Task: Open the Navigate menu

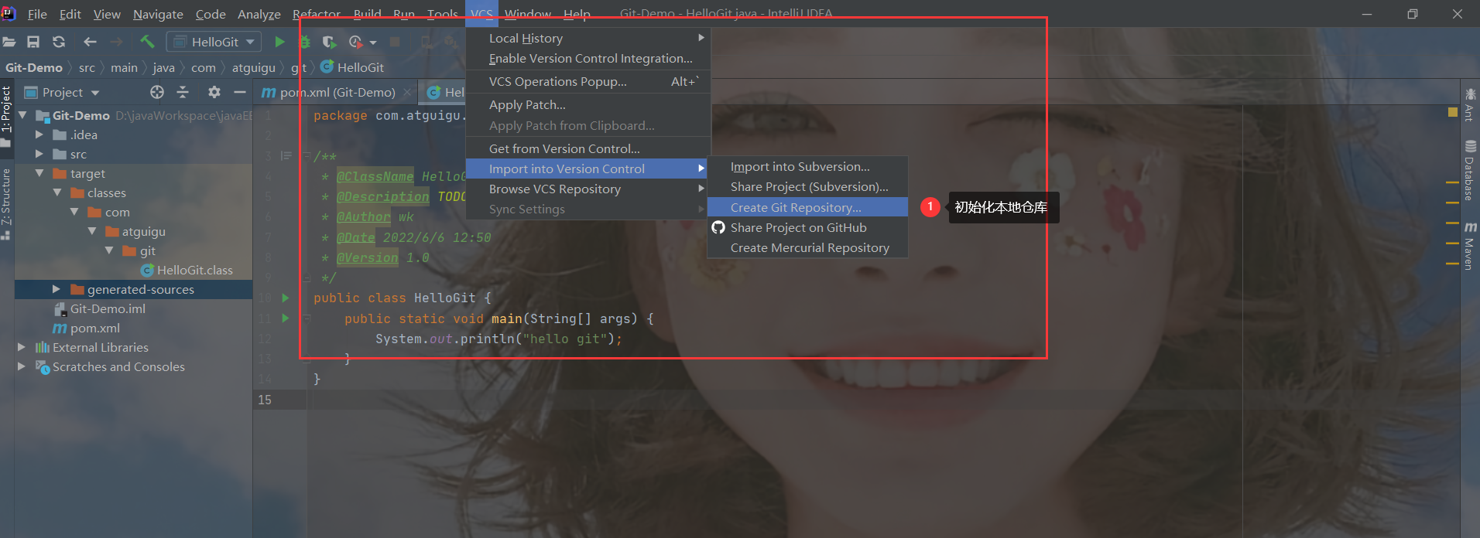Action: (x=158, y=14)
